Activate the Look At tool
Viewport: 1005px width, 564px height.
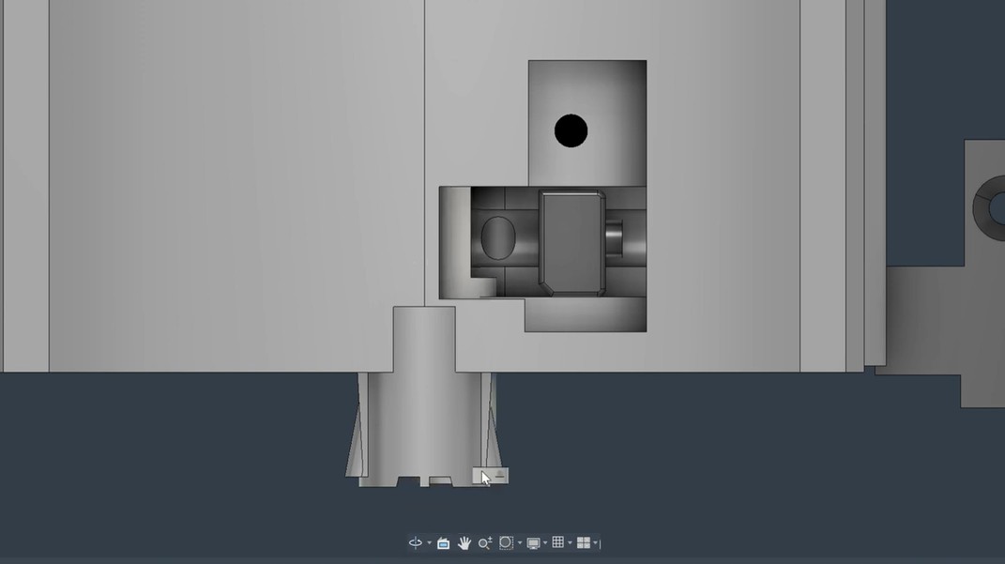[443, 542]
